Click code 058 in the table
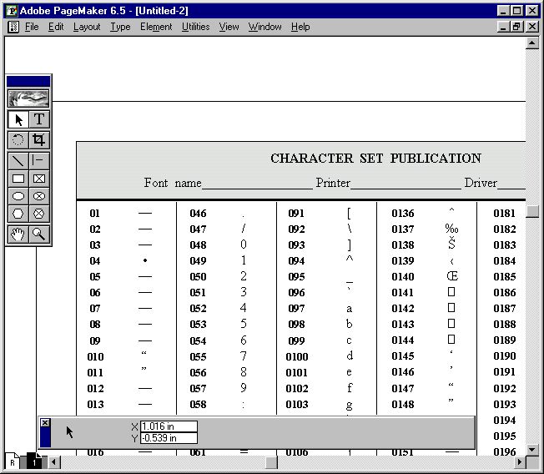Screen dimensions: 544x474 coord(198,404)
